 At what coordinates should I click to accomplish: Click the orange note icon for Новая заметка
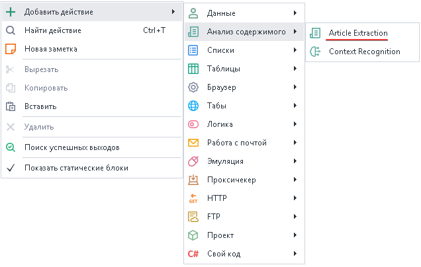[11, 49]
